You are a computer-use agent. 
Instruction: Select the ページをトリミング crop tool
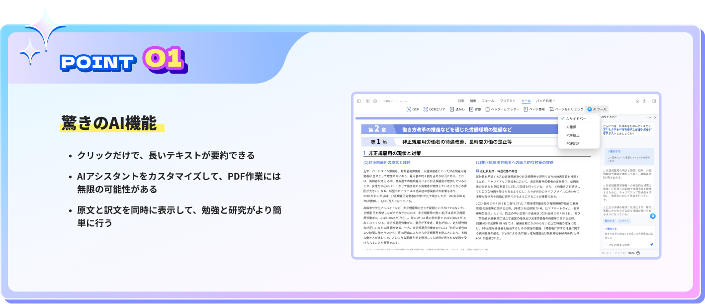tap(566, 109)
